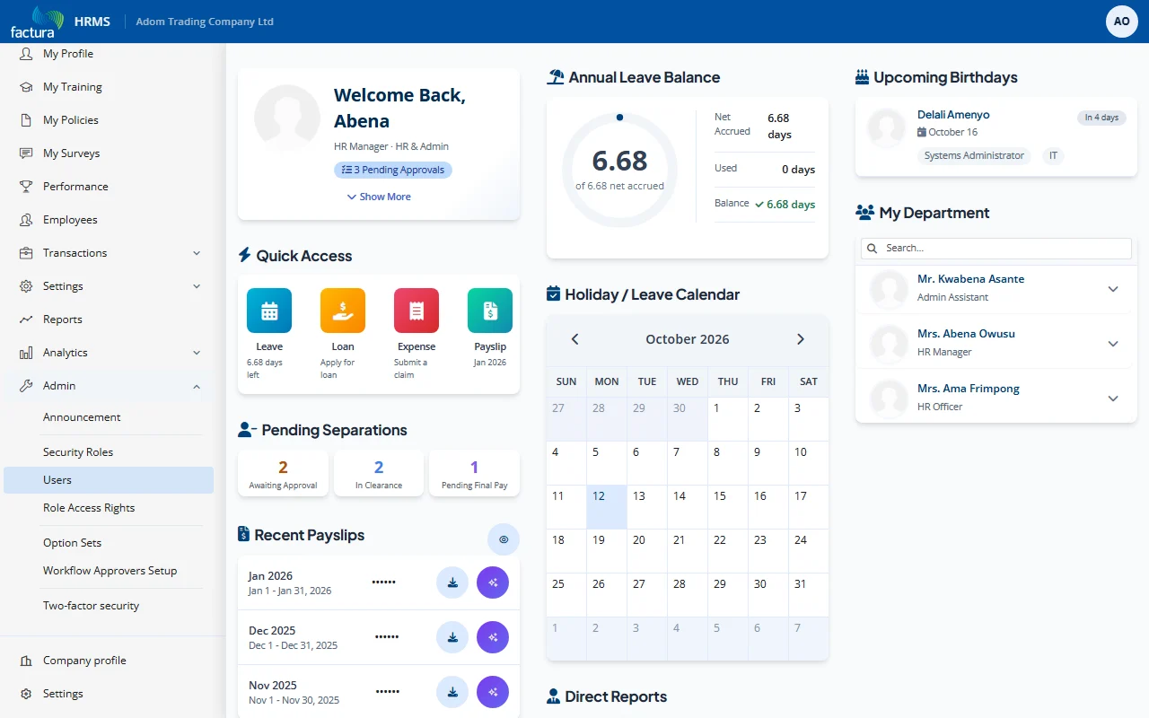Open Workflow Approvers Setup
1149x718 pixels.
109,571
